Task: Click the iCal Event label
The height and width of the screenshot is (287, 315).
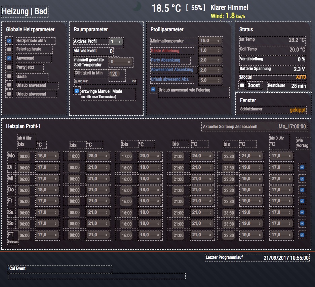Action: pos(17,268)
